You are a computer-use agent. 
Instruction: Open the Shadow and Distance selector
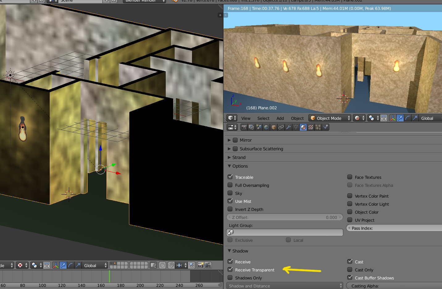pyautogui.click(x=284, y=286)
